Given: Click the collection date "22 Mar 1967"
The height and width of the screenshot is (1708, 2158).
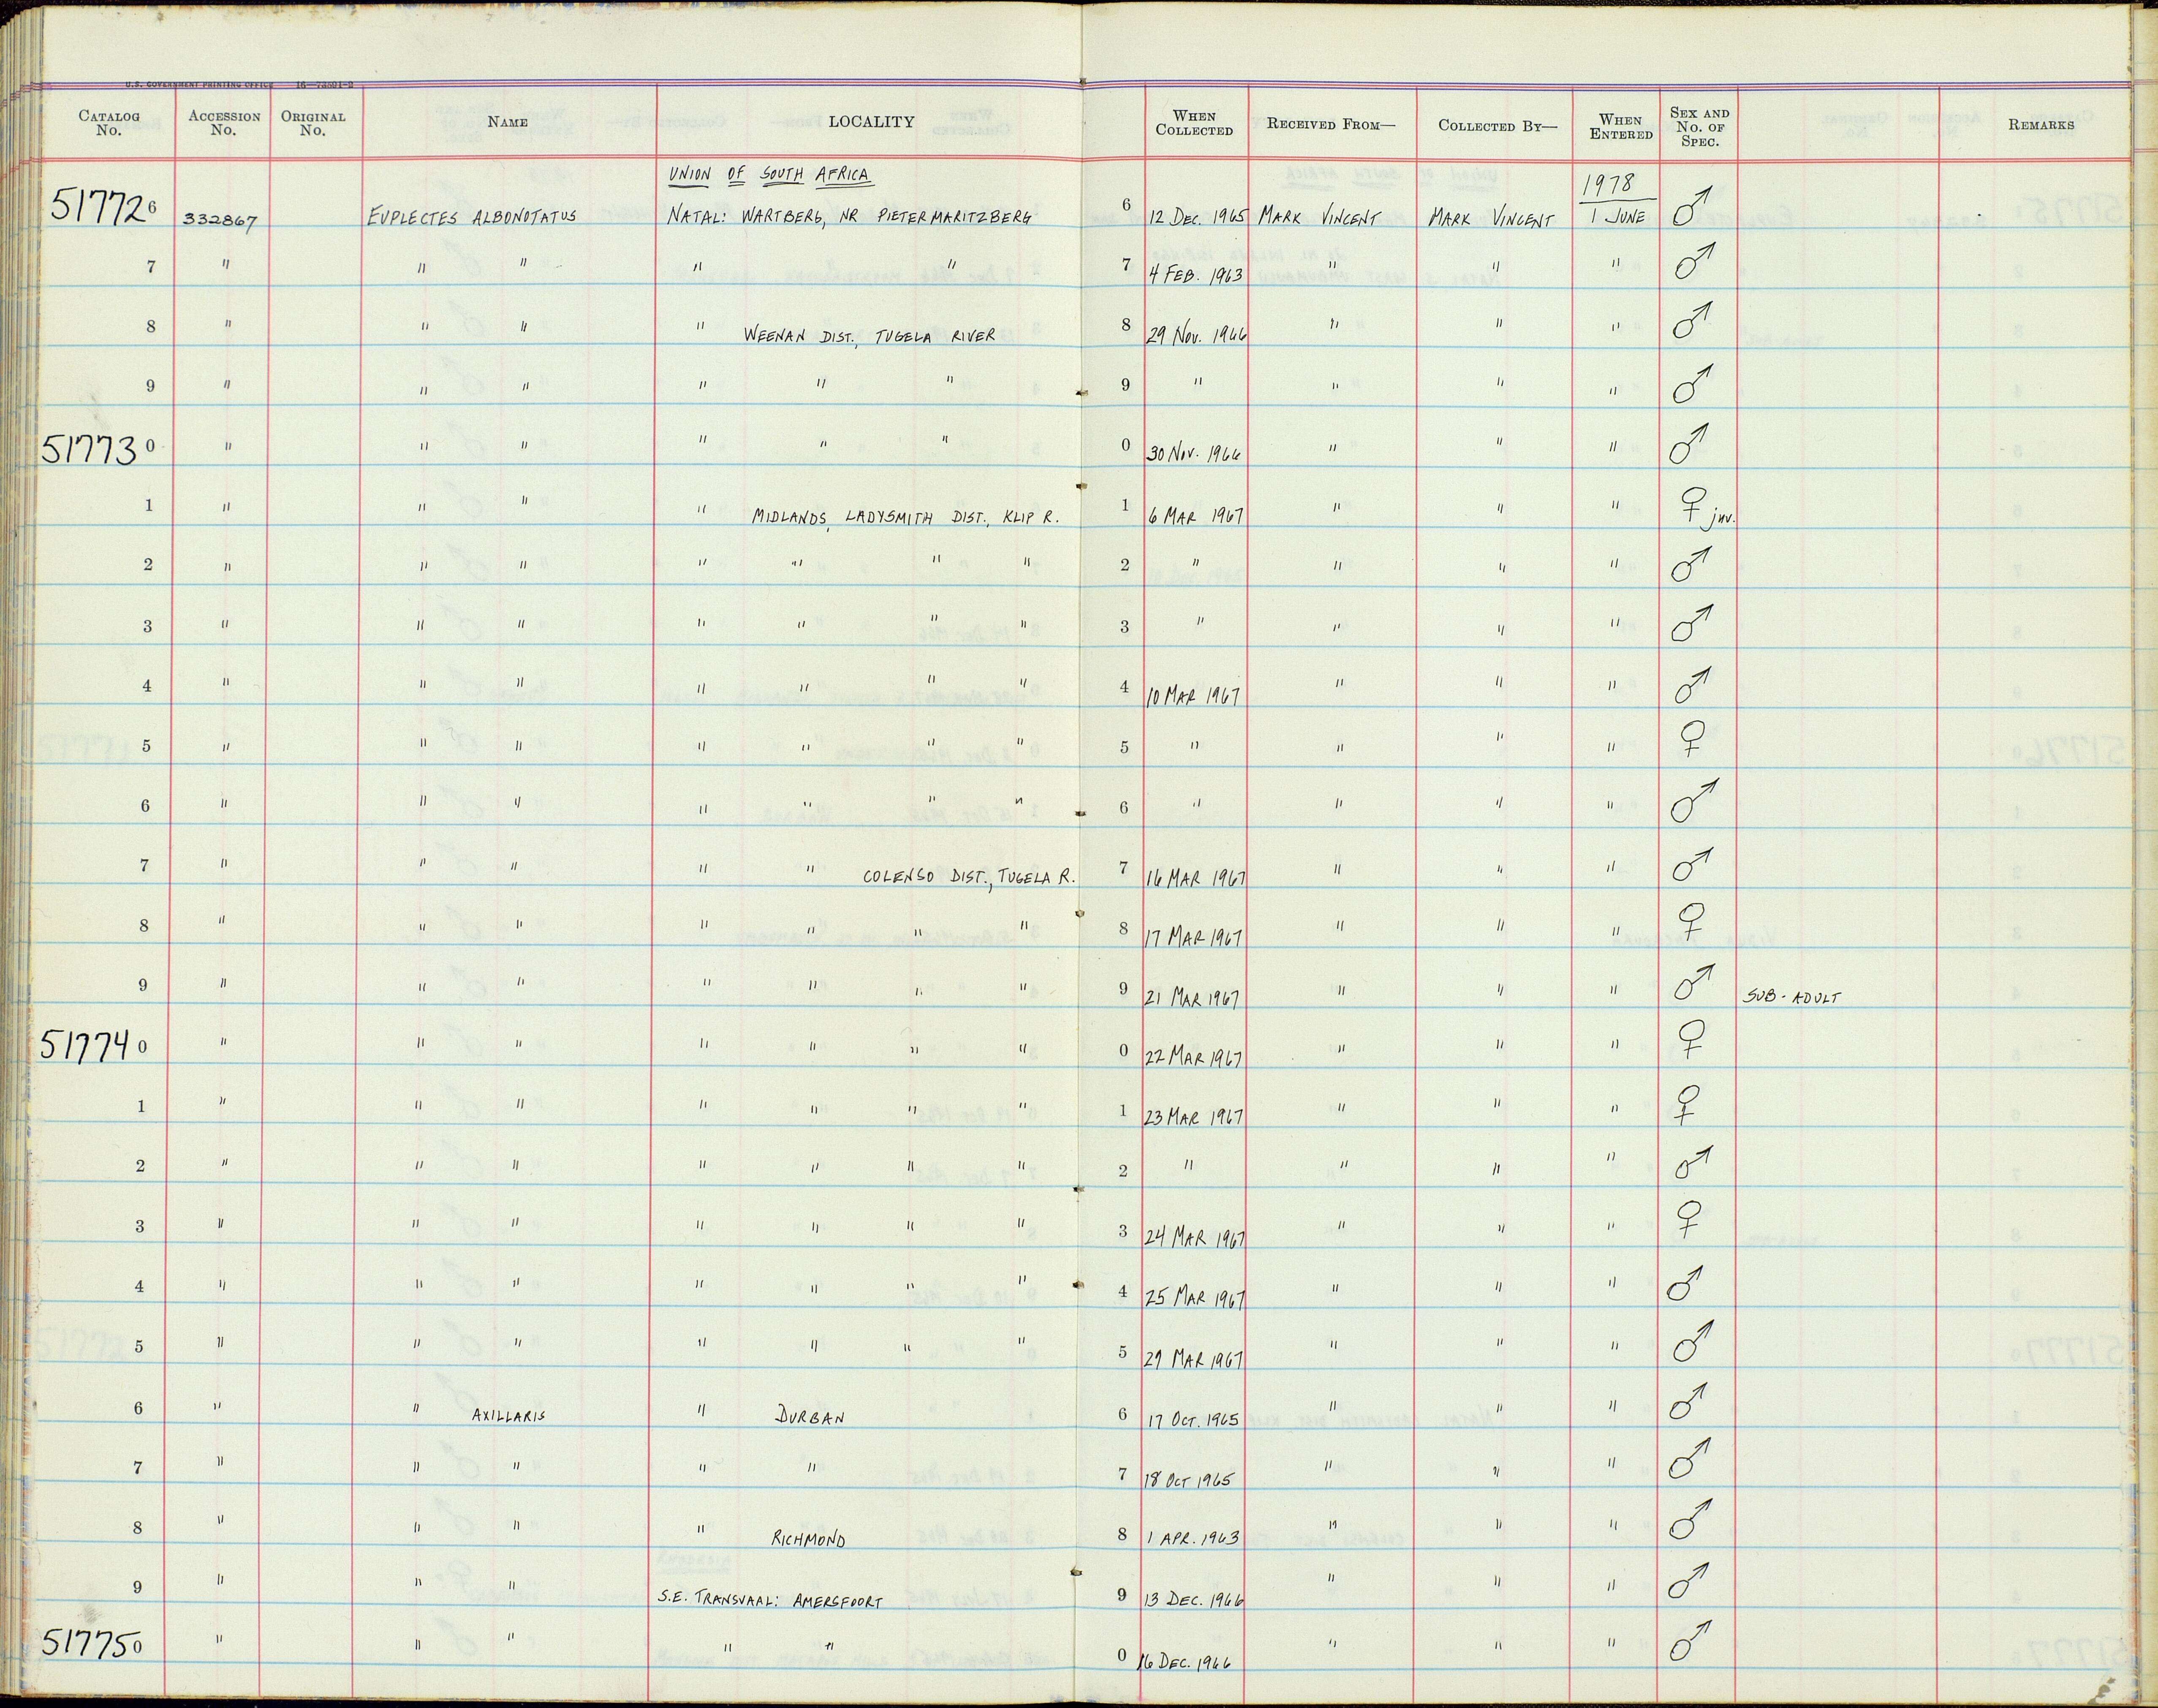Looking at the screenshot, I should pyautogui.click(x=1193, y=1056).
